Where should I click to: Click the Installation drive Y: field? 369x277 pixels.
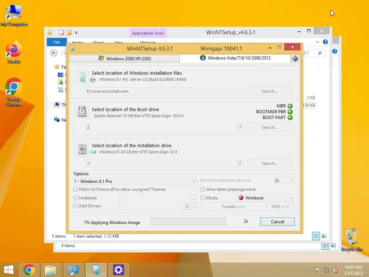point(160,163)
